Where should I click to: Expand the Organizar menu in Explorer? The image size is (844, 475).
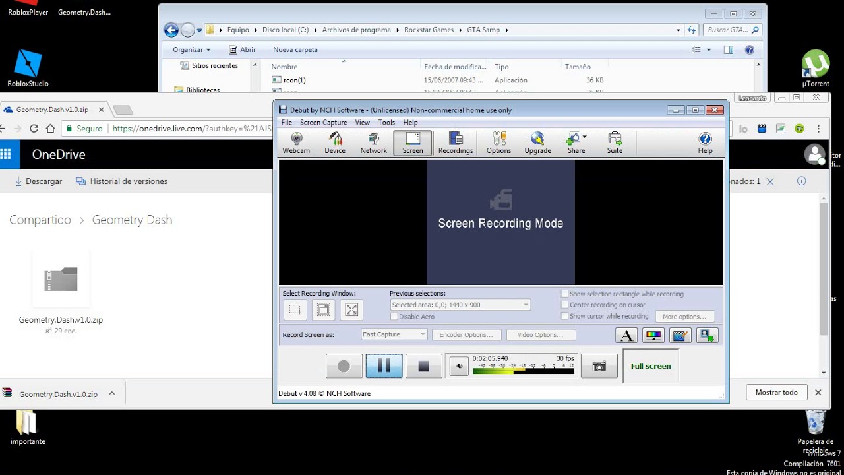coord(192,49)
